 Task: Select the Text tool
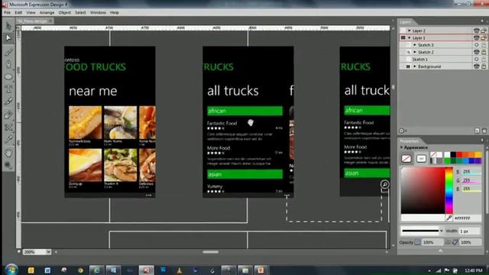(8, 89)
